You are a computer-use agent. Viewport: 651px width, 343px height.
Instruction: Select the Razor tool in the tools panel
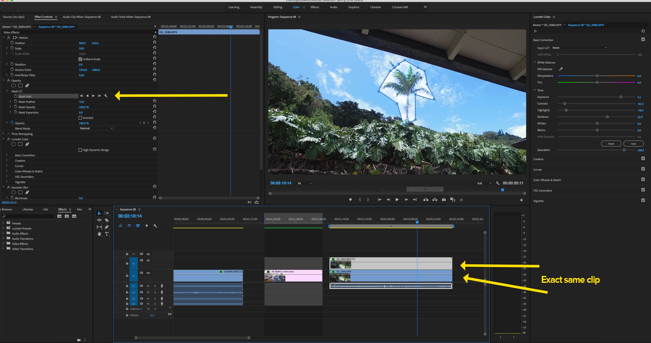[107, 220]
